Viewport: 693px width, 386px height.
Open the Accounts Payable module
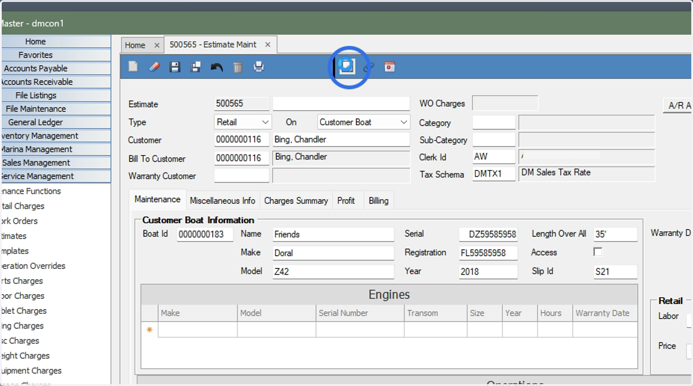55,68
